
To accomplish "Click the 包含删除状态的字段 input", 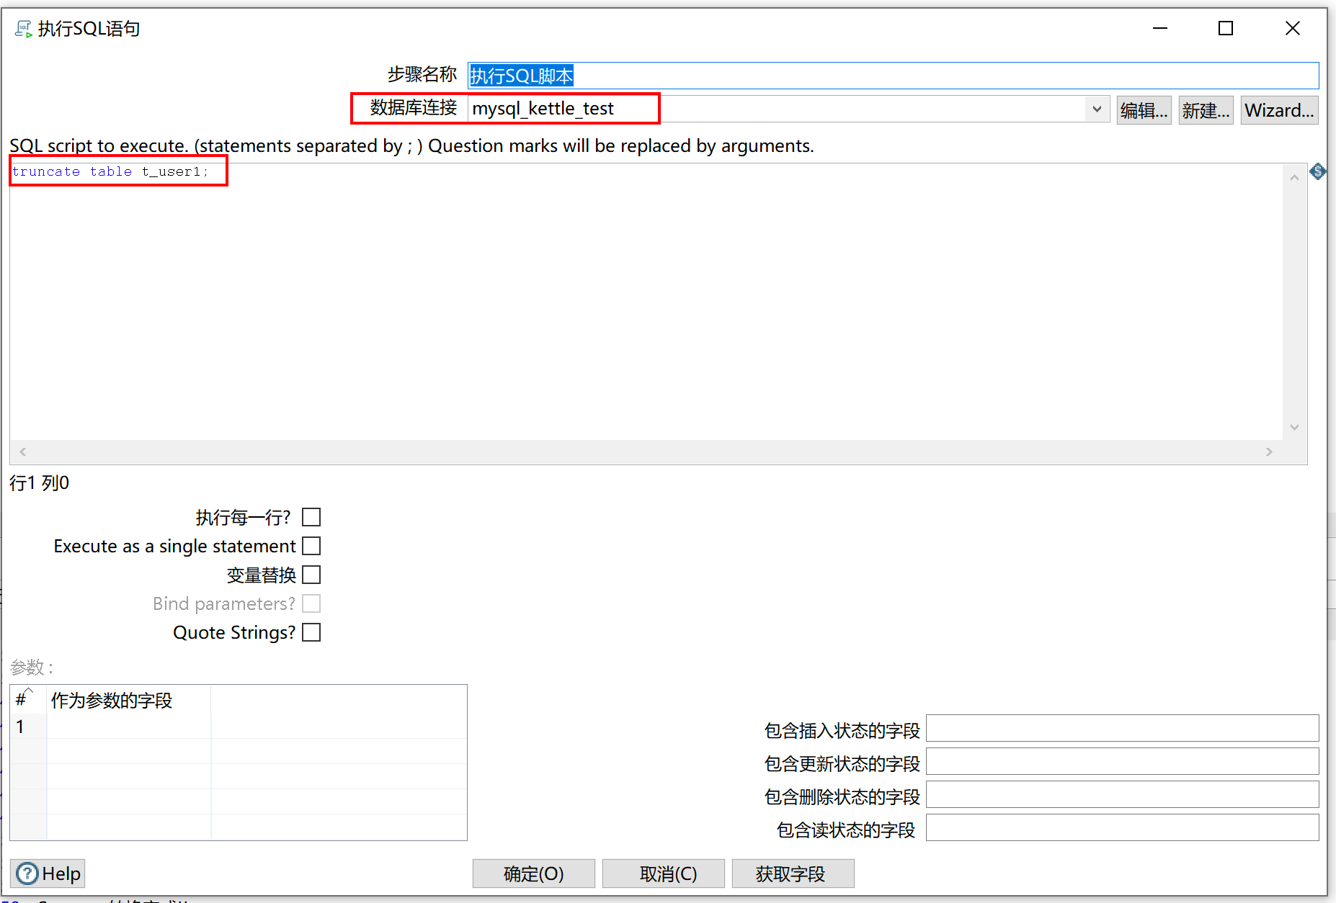I will click(x=1123, y=794).
